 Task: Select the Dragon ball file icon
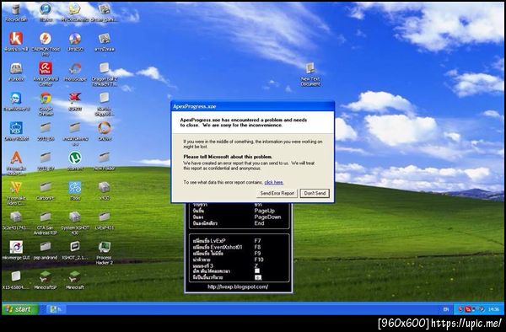pyautogui.click(x=104, y=74)
